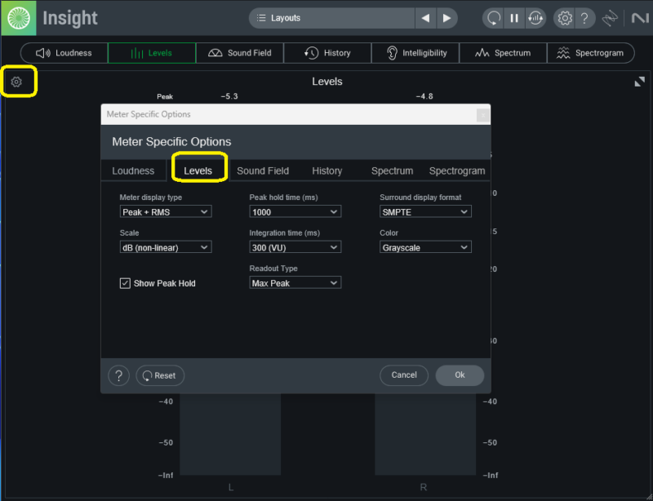The width and height of the screenshot is (653, 501).
Task: Open help in Meter Specific Options dialog
Action: [119, 375]
